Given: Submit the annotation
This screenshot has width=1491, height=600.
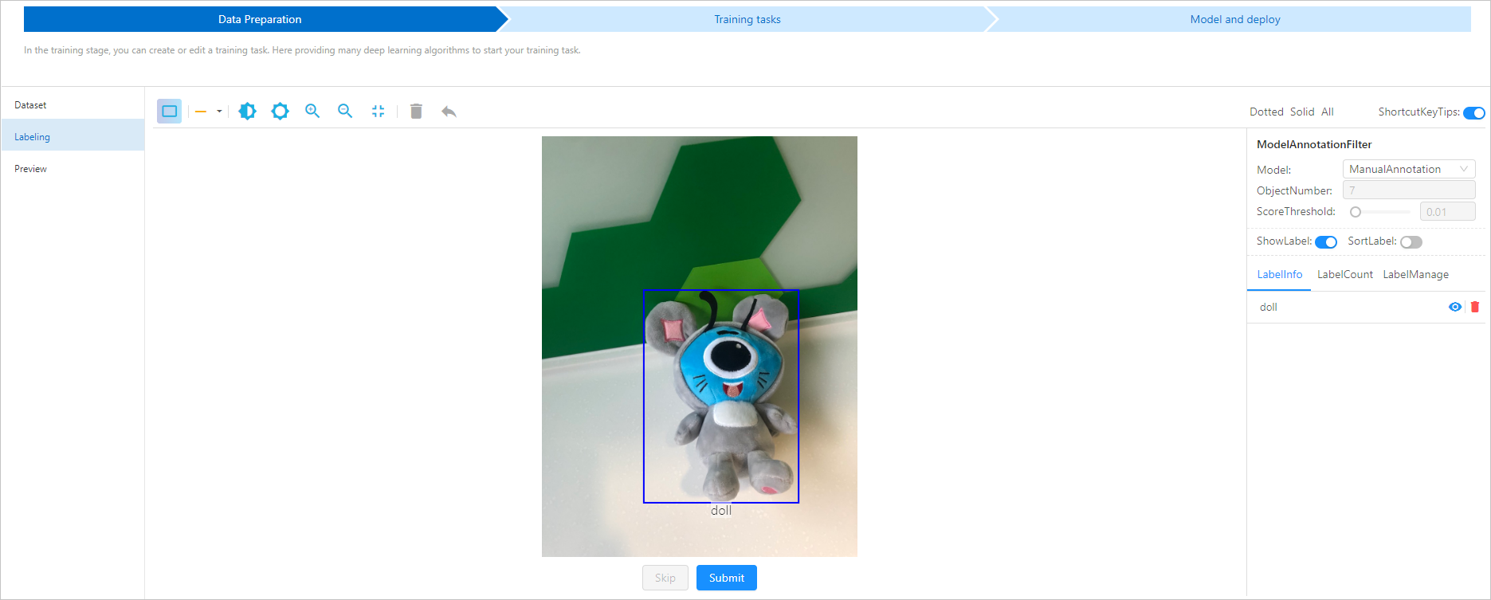Looking at the screenshot, I should (727, 578).
